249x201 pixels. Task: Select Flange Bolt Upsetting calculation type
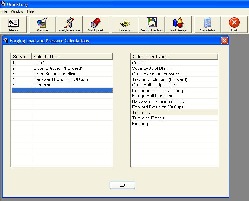[x=152, y=96]
